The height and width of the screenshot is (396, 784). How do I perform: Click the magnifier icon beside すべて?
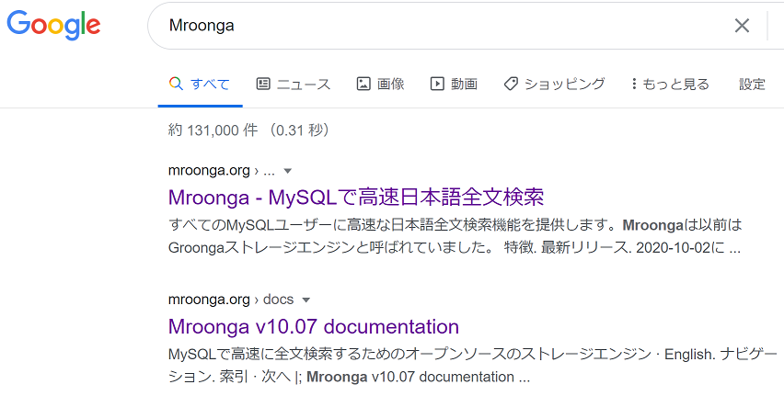tap(176, 84)
